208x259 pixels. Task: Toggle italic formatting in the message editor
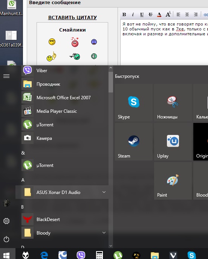coord(133,15)
